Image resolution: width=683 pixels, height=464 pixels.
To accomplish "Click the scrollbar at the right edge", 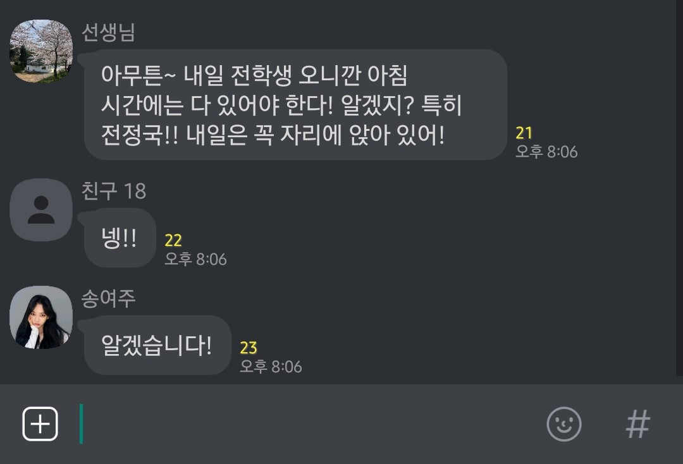I will click(x=679, y=188).
